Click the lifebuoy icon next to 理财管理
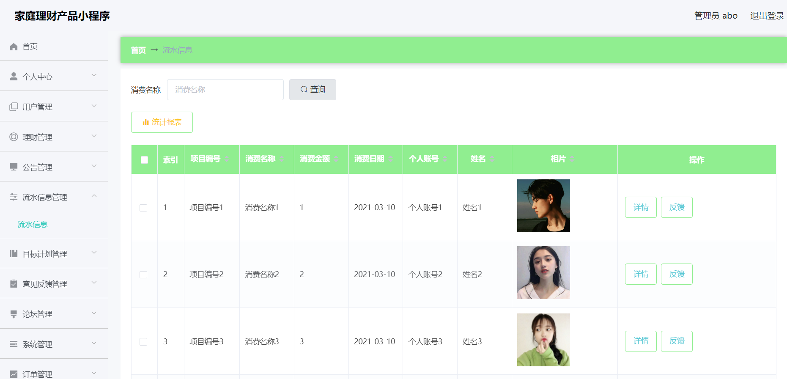This screenshot has height=379, width=787. (14, 137)
